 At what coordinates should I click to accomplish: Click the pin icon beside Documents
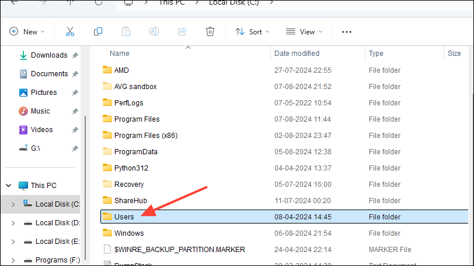coord(75,74)
